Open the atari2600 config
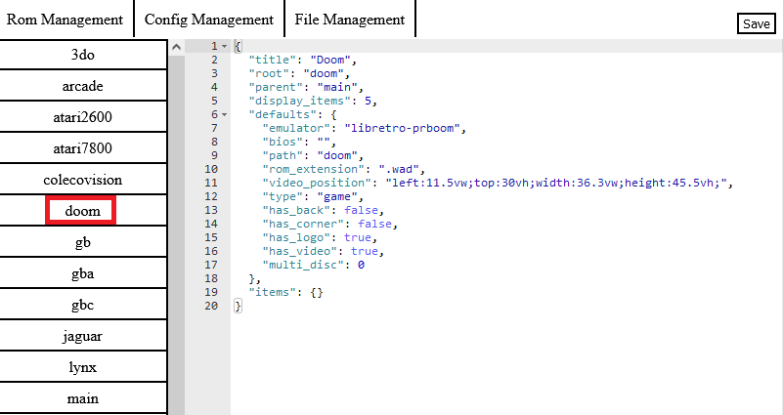Image resolution: width=783 pixels, height=415 pixels. 83,117
